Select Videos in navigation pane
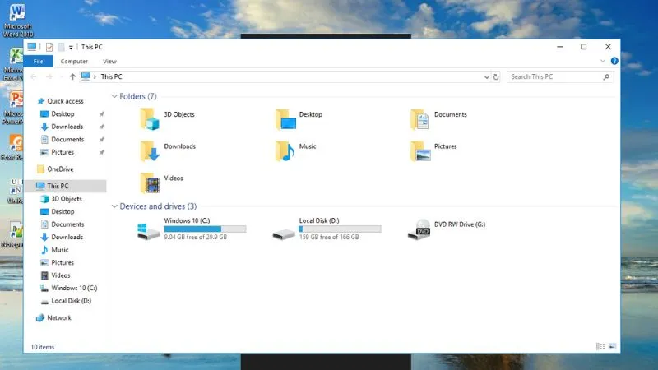 click(x=61, y=275)
